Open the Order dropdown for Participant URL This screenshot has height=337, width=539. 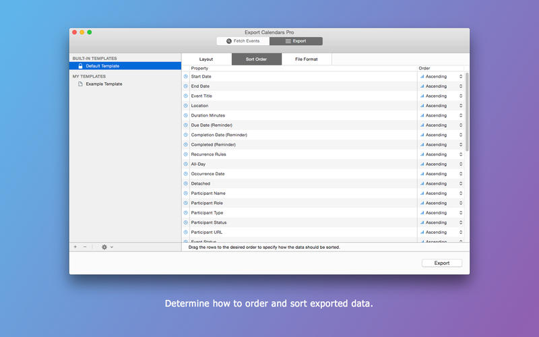[441, 232]
